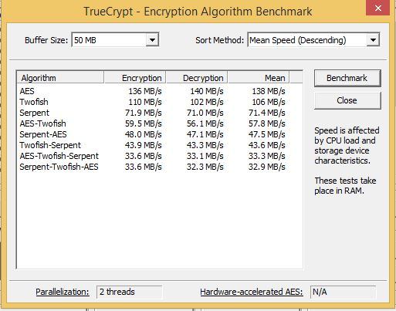396x311 pixels.
Task: Sort by the Algorithm column header
Action: tap(60, 78)
